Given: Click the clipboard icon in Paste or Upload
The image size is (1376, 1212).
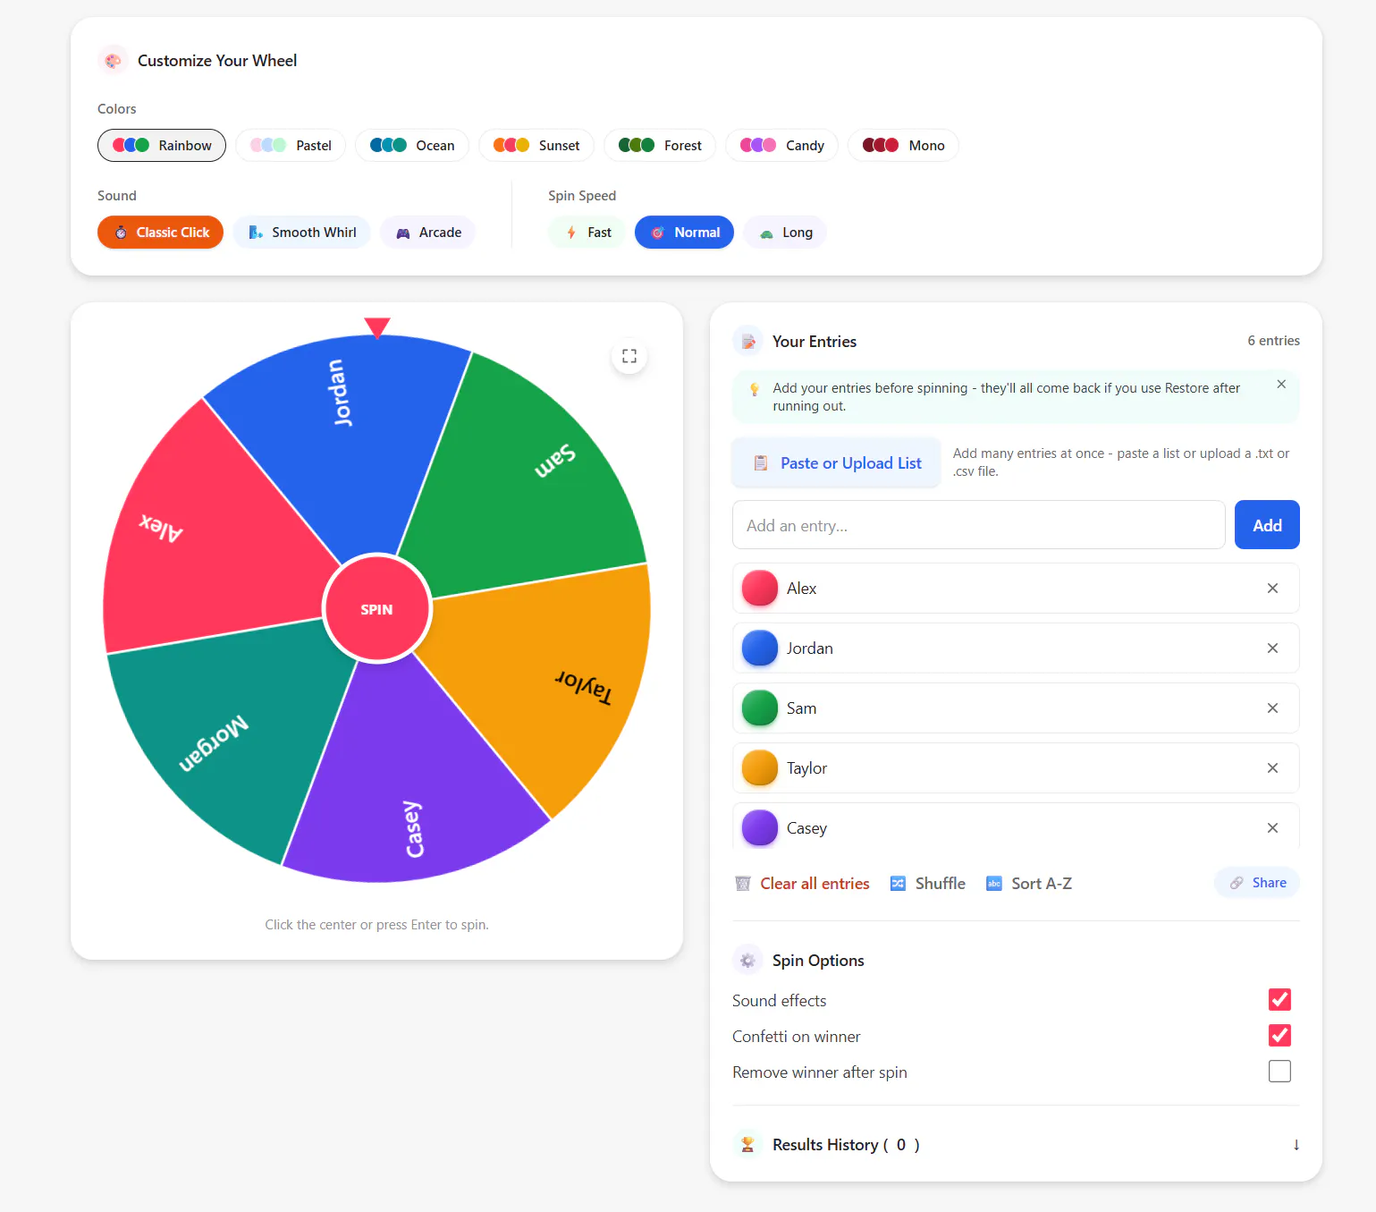Looking at the screenshot, I should coord(761,463).
